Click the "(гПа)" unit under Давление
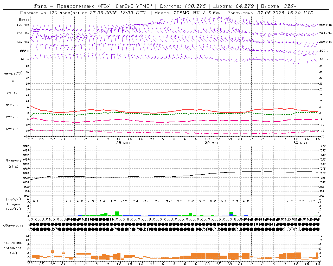The height and width of the screenshot is (266, 333). (14, 166)
